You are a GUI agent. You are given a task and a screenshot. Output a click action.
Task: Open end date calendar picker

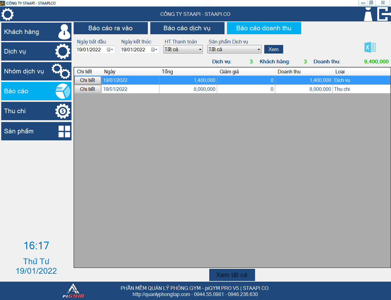(154, 50)
